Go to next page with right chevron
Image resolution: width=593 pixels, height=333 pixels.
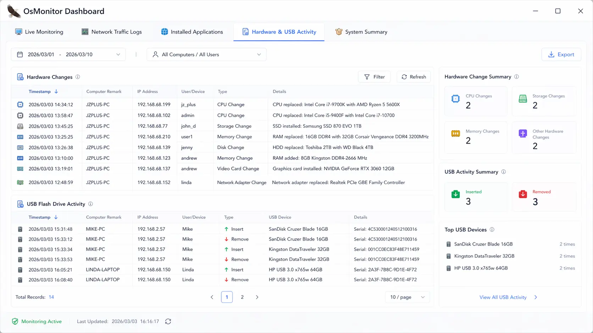click(257, 297)
